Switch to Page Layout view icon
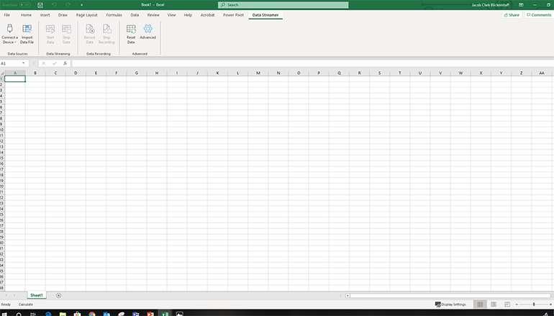Image resolution: width=554 pixels, height=316 pixels. [x=494, y=304]
